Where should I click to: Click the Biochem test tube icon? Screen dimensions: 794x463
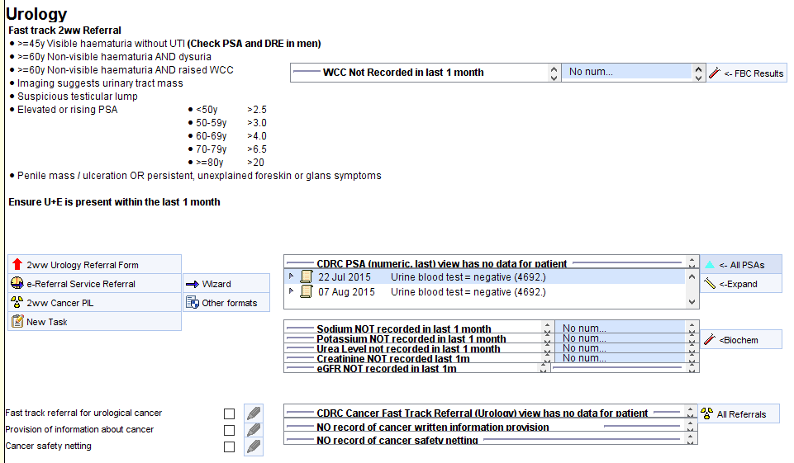click(x=710, y=339)
